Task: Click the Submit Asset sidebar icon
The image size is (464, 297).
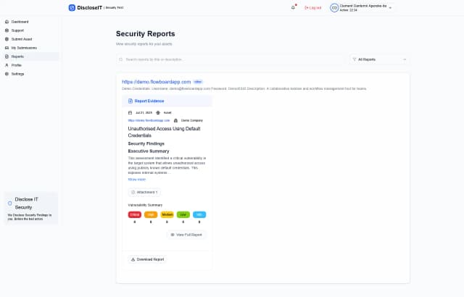Action: click(7, 39)
